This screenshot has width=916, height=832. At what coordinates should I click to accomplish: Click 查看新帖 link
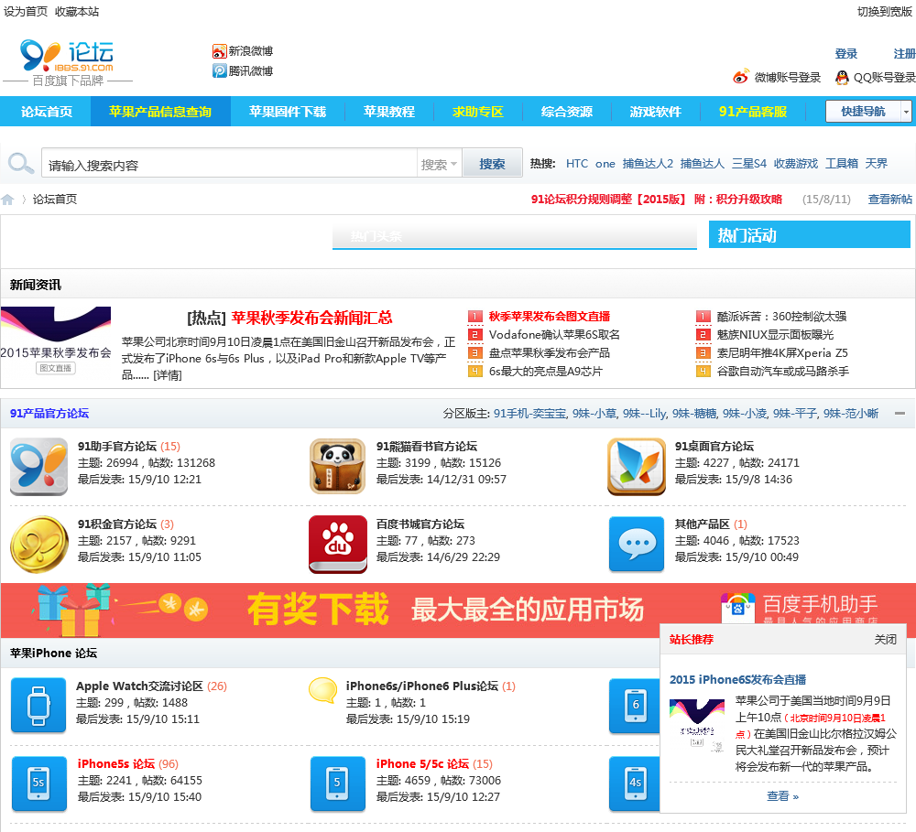coord(889,200)
